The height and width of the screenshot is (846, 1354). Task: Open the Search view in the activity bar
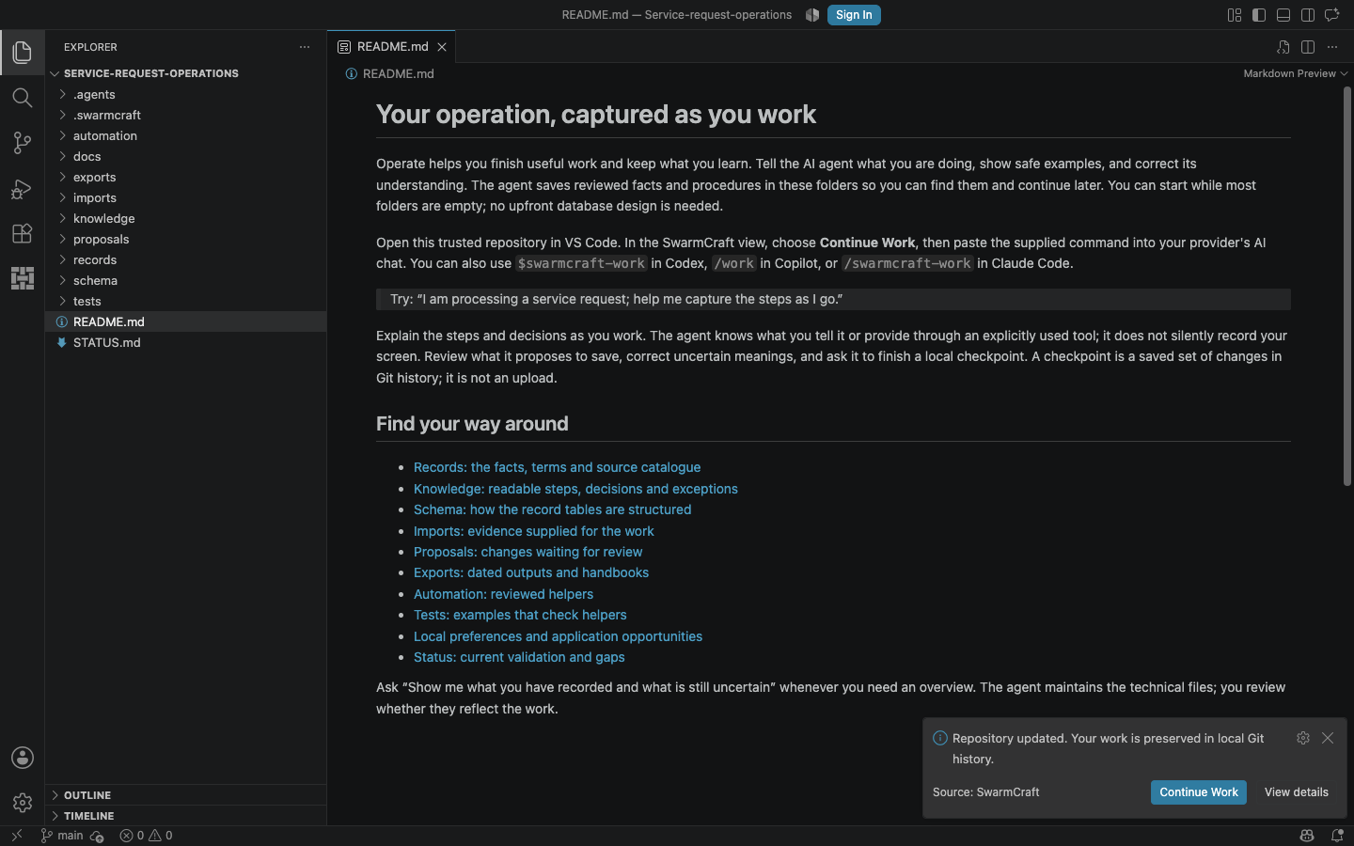(x=23, y=98)
